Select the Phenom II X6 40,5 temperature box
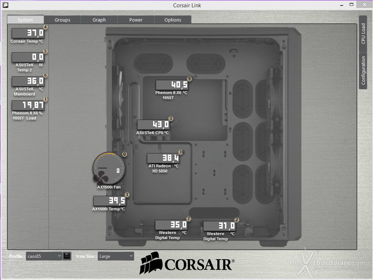This screenshot has height=280, width=373. [x=172, y=85]
